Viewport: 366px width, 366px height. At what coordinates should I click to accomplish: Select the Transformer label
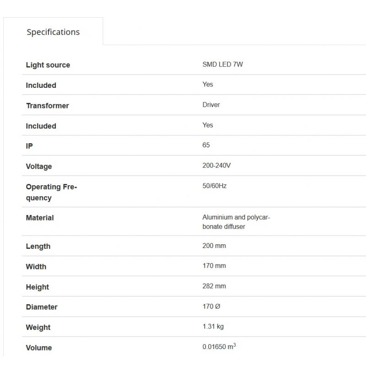[x=48, y=106]
